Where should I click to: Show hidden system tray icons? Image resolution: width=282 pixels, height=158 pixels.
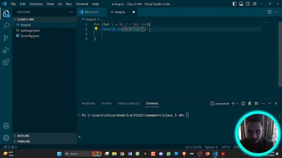click(245, 154)
